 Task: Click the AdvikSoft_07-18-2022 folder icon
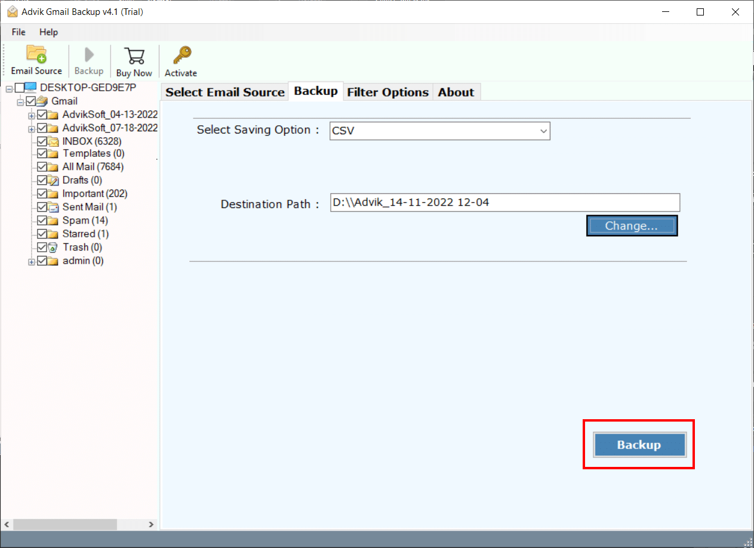point(53,128)
